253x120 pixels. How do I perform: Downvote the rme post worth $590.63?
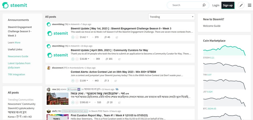click(77, 102)
